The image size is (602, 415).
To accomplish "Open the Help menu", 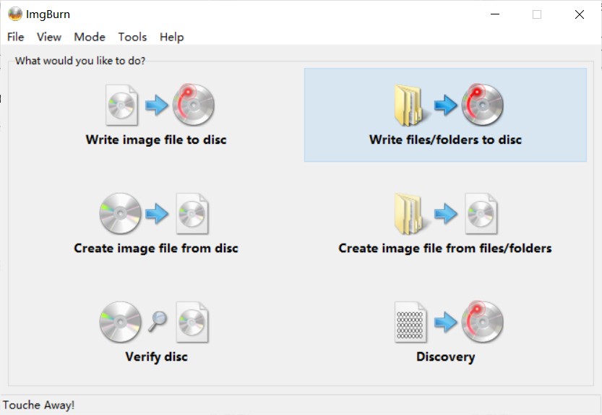I will click(171, 37).
